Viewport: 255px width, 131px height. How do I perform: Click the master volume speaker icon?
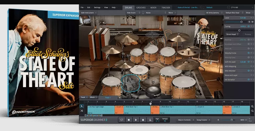[218, 120]
